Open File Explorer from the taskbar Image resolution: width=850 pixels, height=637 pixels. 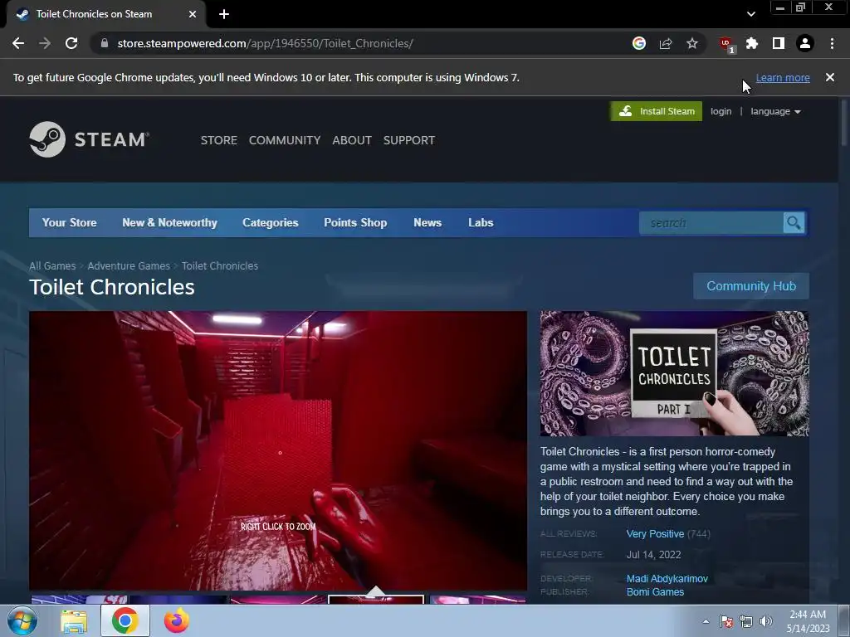pyautogui.click(x=74, y=621)
